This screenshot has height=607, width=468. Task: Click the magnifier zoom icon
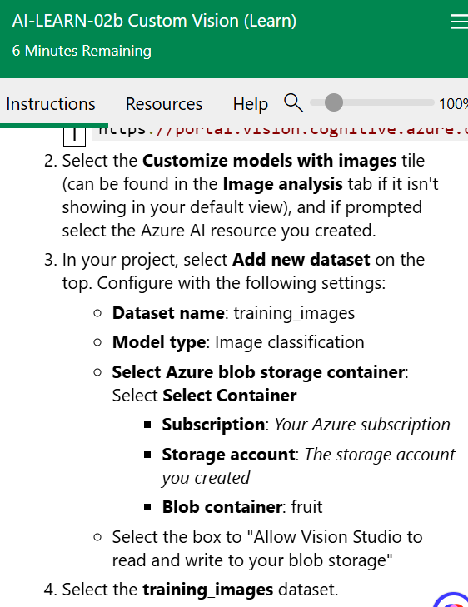click(x=293, y=103)
